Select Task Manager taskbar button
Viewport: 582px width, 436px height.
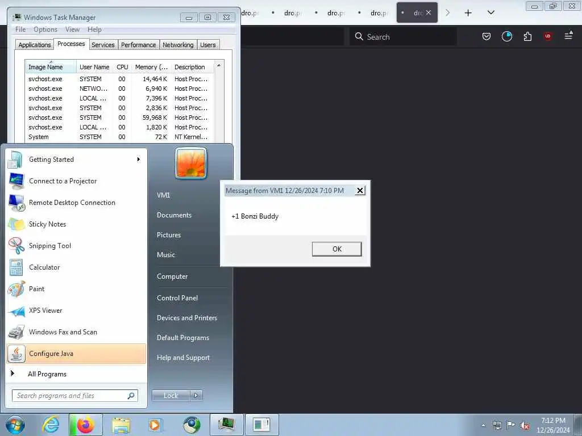(x=226, y=425)
